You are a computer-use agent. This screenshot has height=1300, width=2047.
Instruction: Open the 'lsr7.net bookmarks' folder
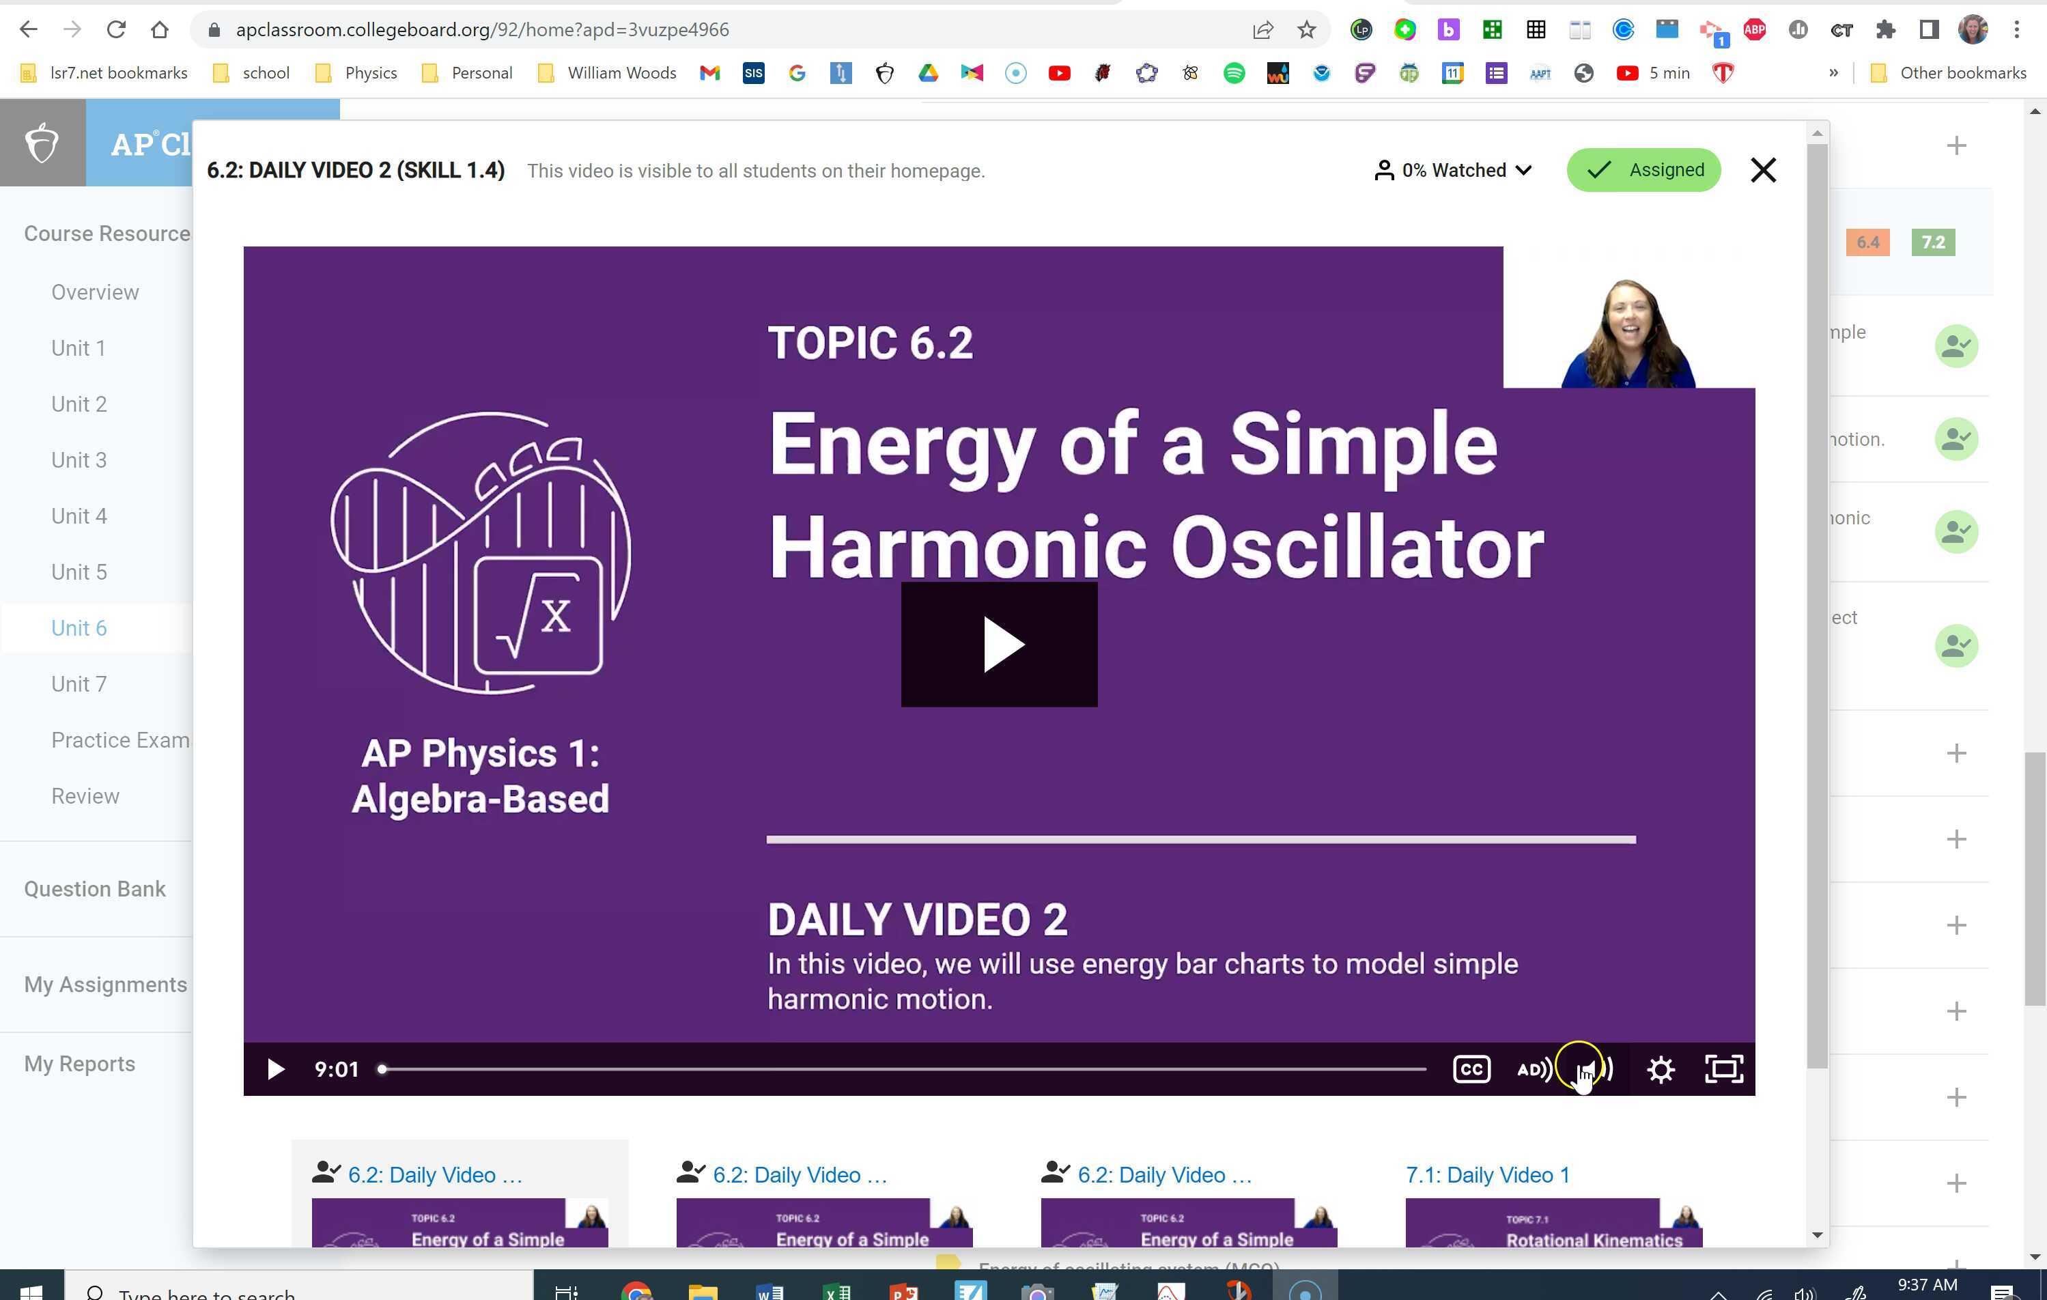coord(104,73)
